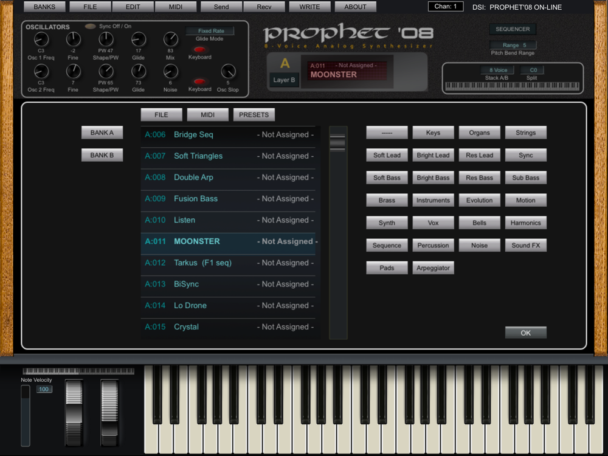The image size is (608, 456).
Task: Choose the Soft Lead category
Action: click(387, 155)
